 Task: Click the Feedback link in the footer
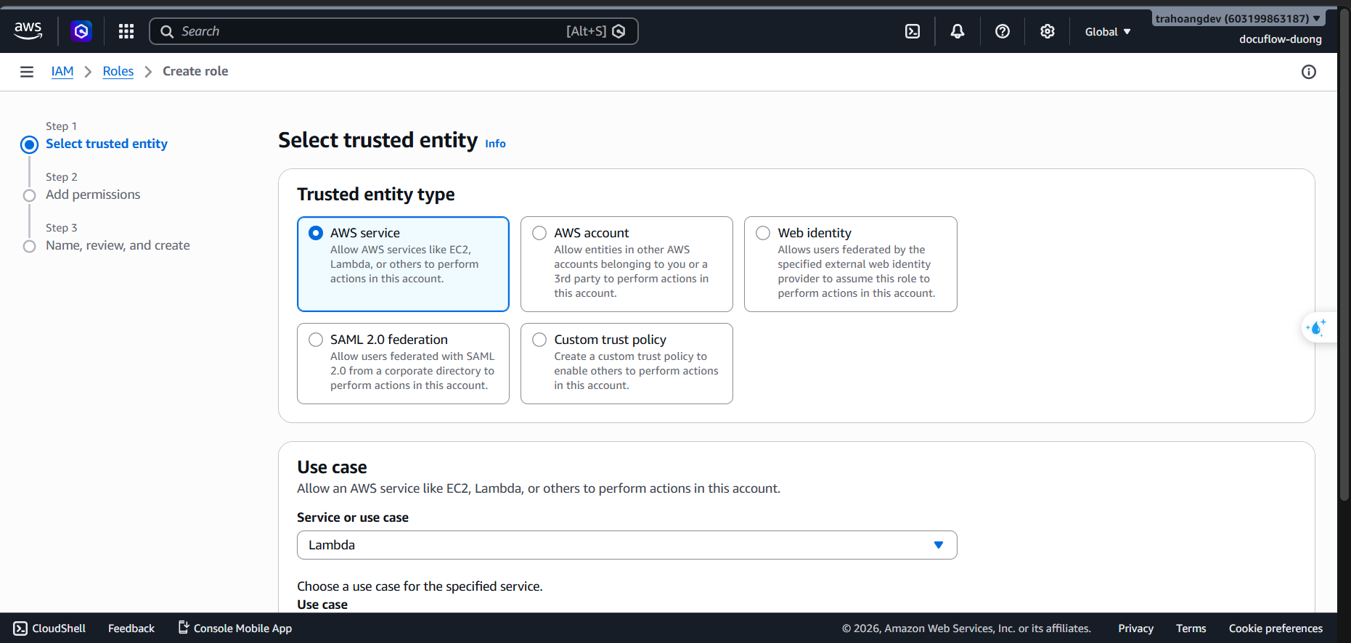(131, 628)
